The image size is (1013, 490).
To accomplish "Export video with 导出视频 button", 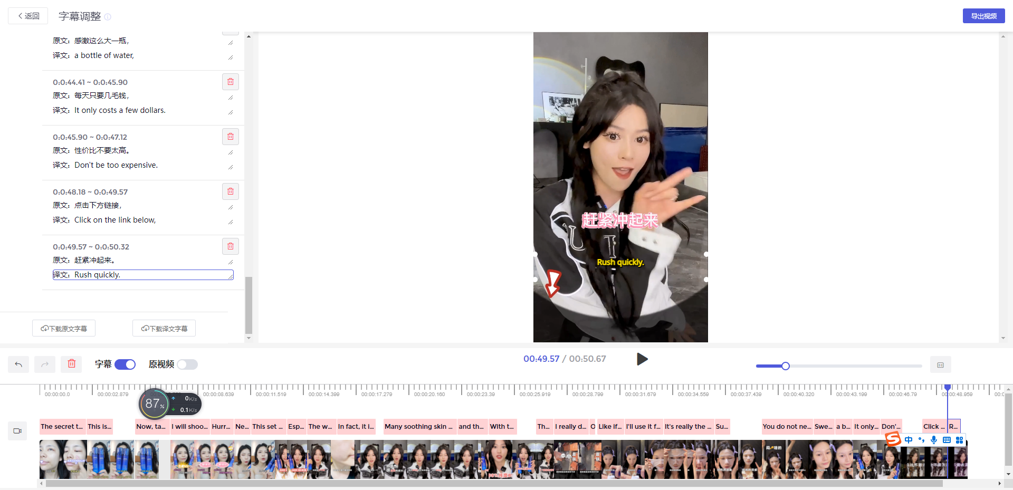I will [983, 16].
